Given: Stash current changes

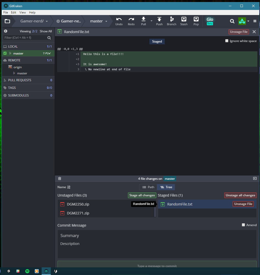Looking at the screenshot, I should 184,21.
